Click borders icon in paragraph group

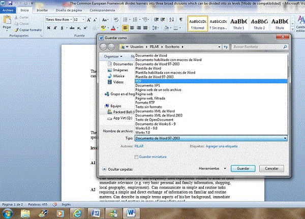click(x=176, y=28)
